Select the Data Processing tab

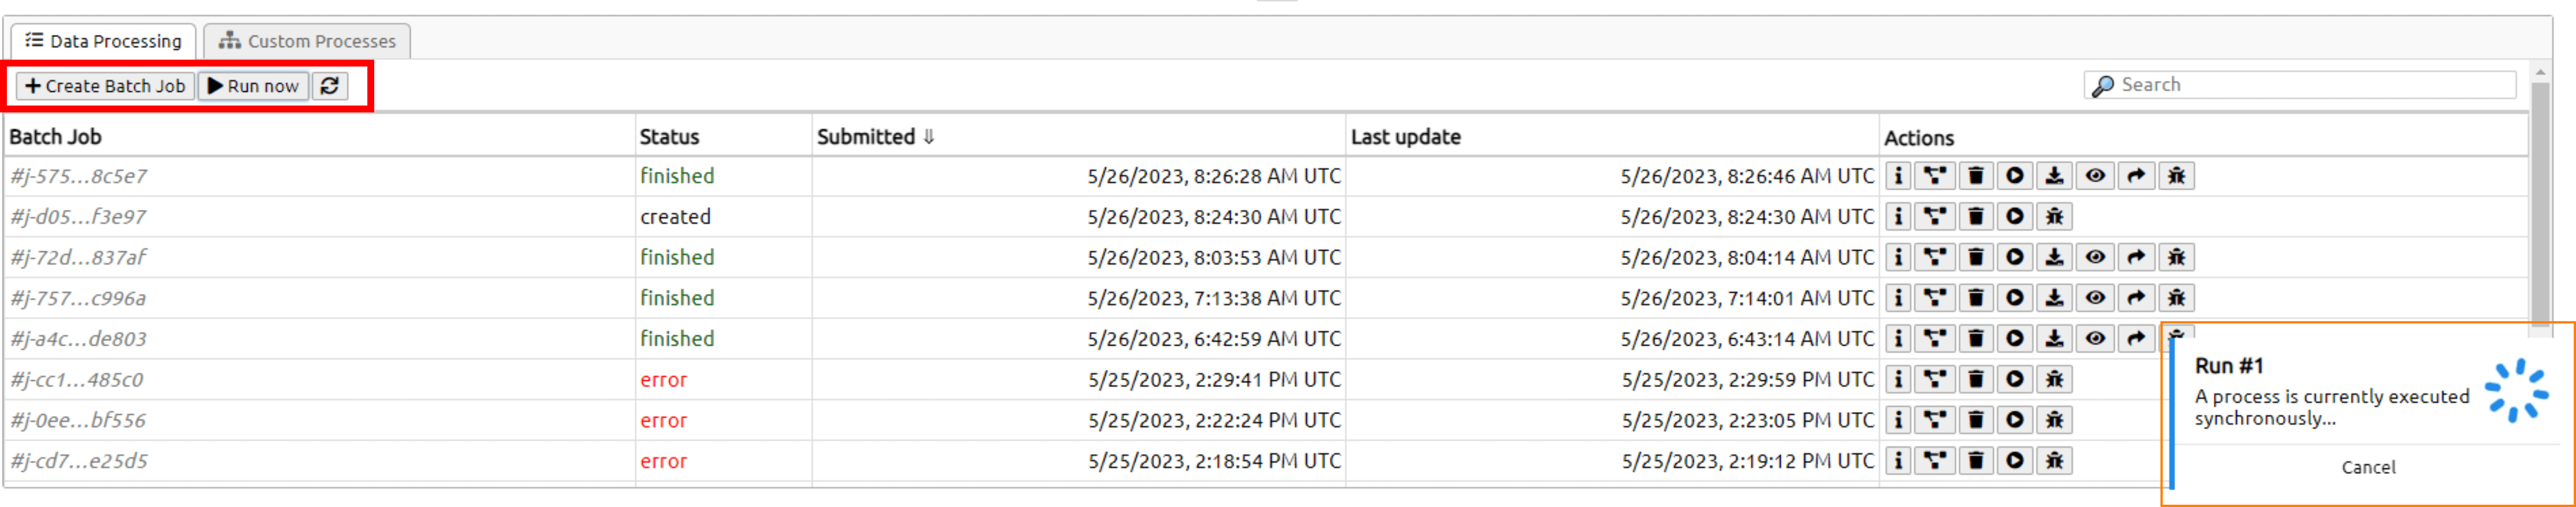[x=104, y=41]
